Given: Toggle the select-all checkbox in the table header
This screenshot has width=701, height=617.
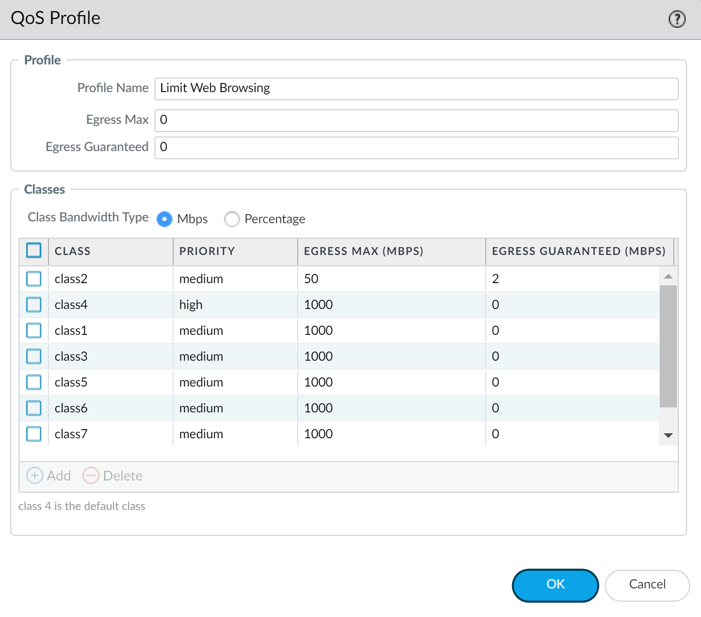Looking at the screenshot, I should click(x=34, y=250).
